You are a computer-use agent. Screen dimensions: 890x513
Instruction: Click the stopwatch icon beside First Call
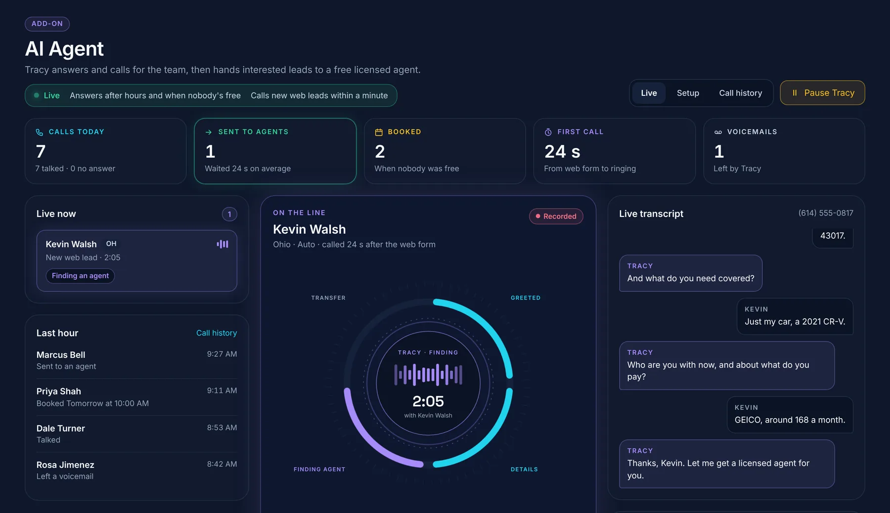click(548, 132)
